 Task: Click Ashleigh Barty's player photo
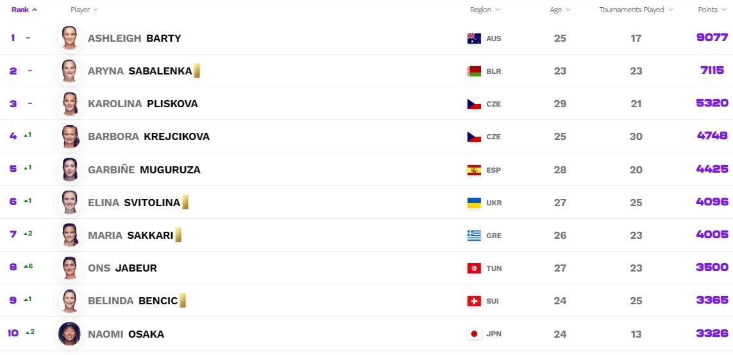(x=69, y=38)
